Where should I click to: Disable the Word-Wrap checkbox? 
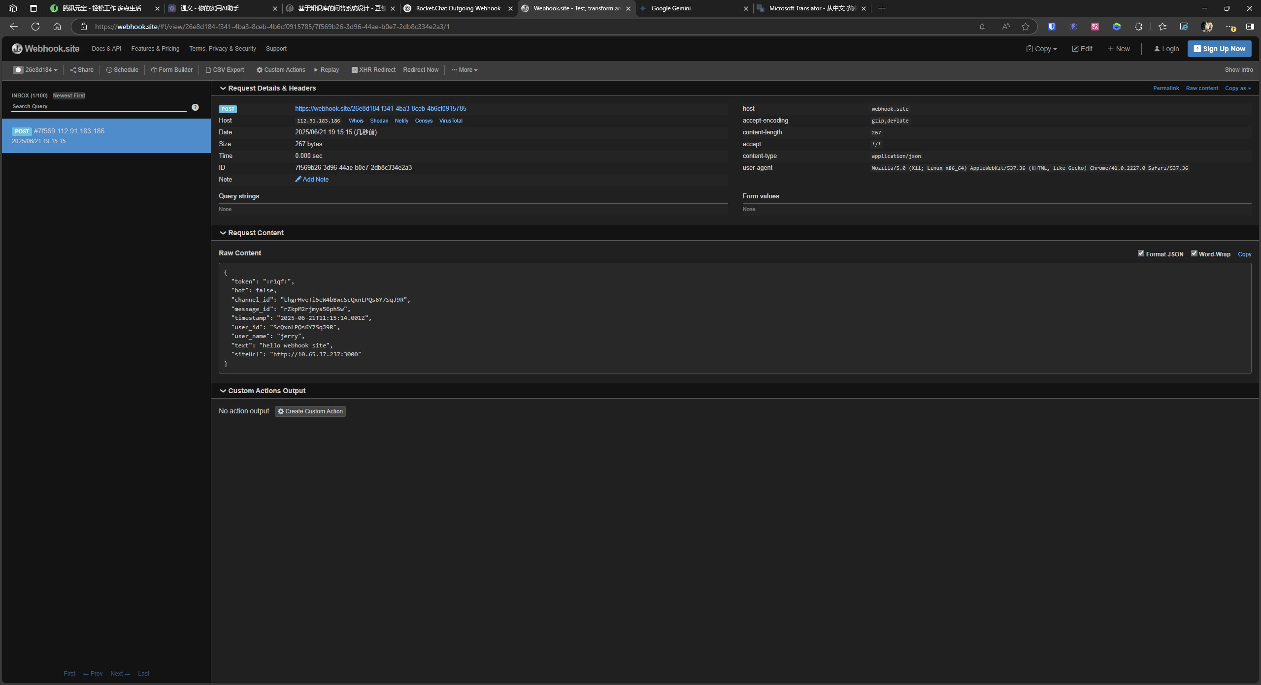point(1194,253)
